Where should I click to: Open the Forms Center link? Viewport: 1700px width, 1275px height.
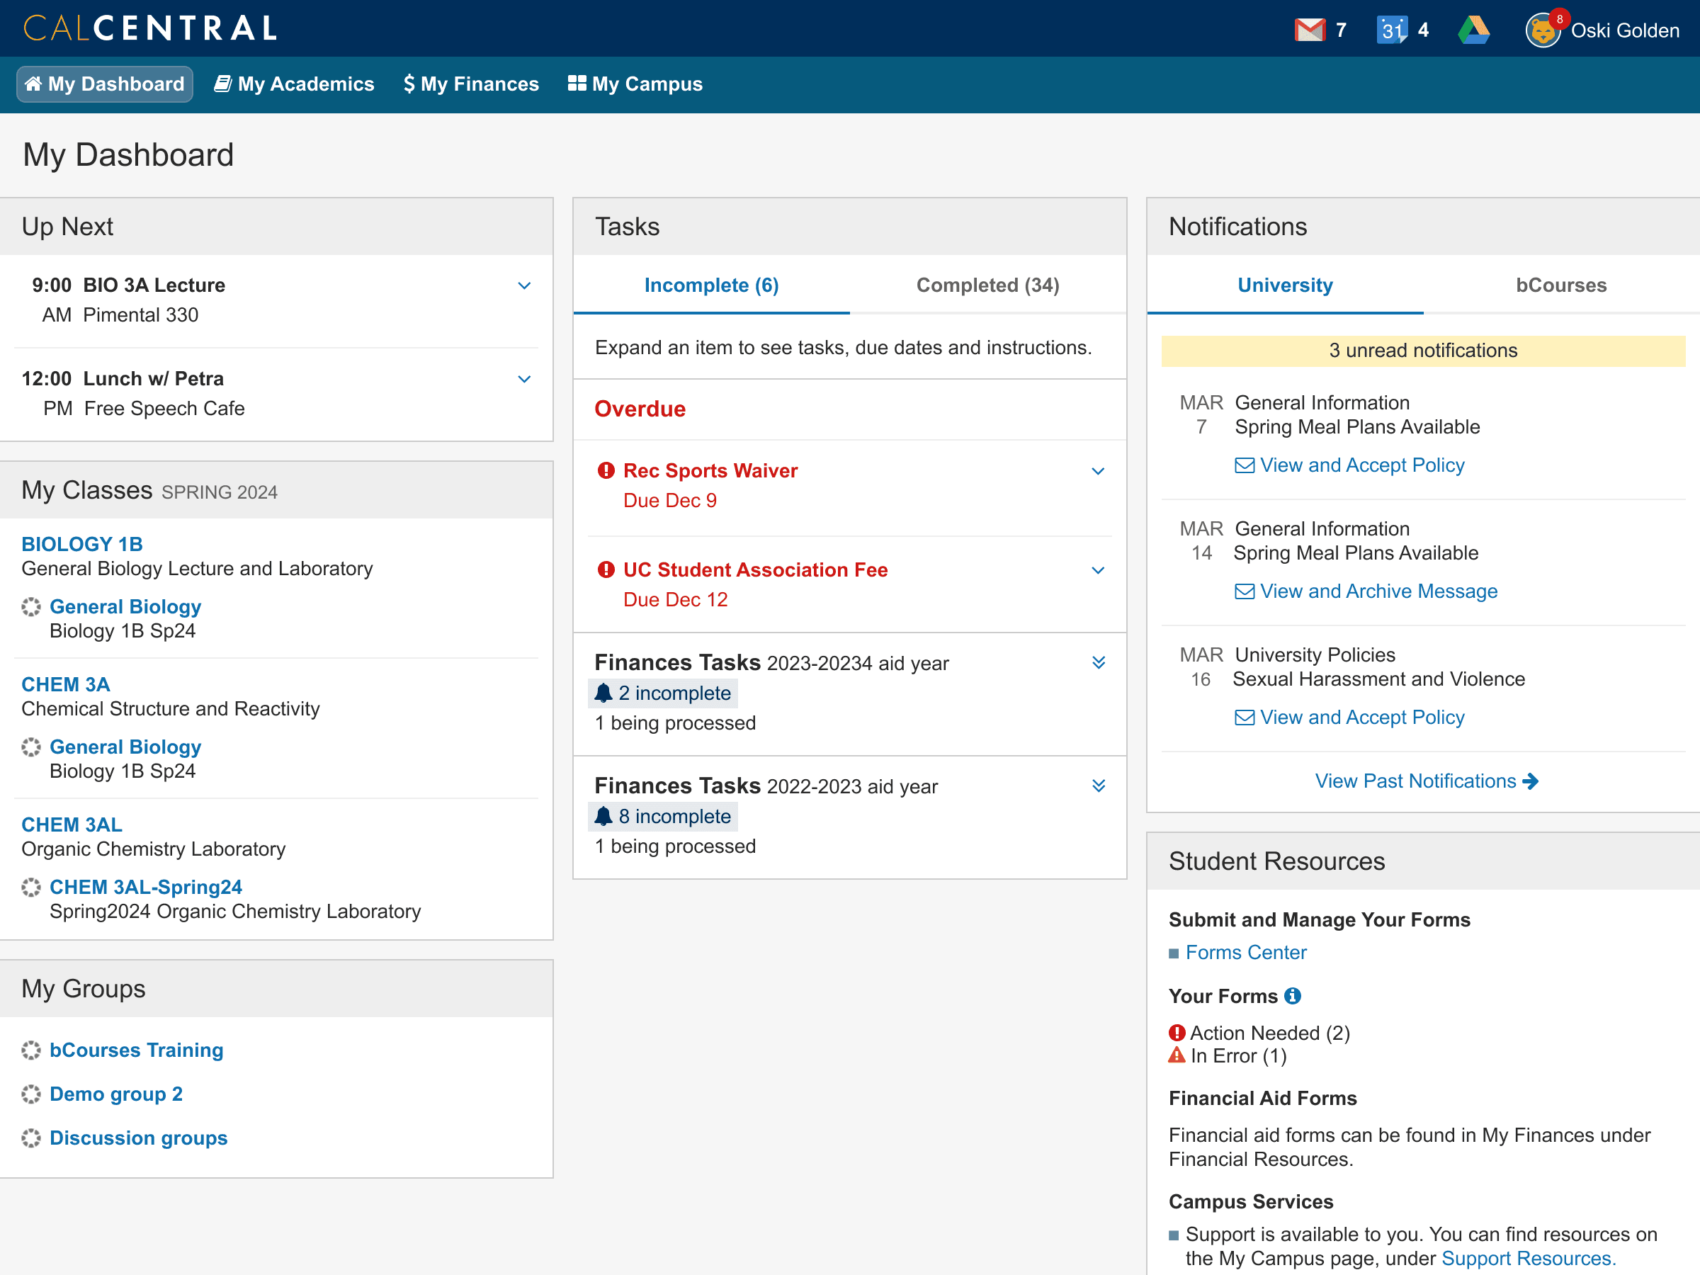tap(1245, 952)
